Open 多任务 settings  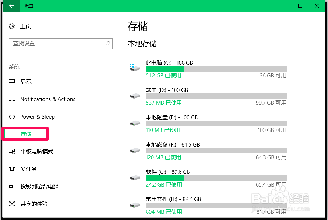[28, 169]
